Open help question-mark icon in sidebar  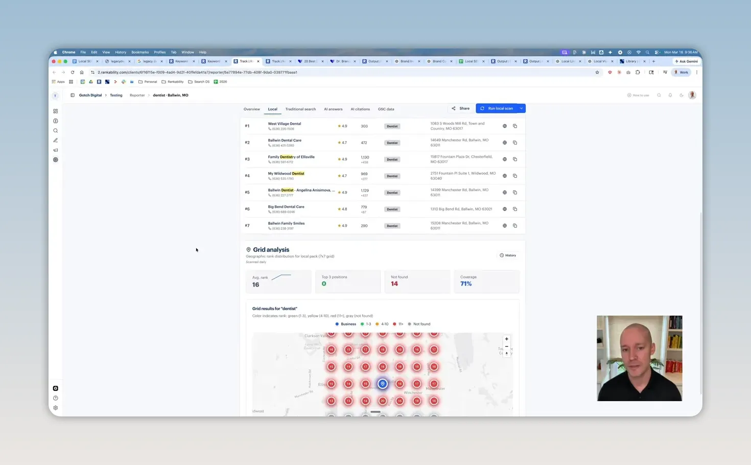tap(56, 398)
